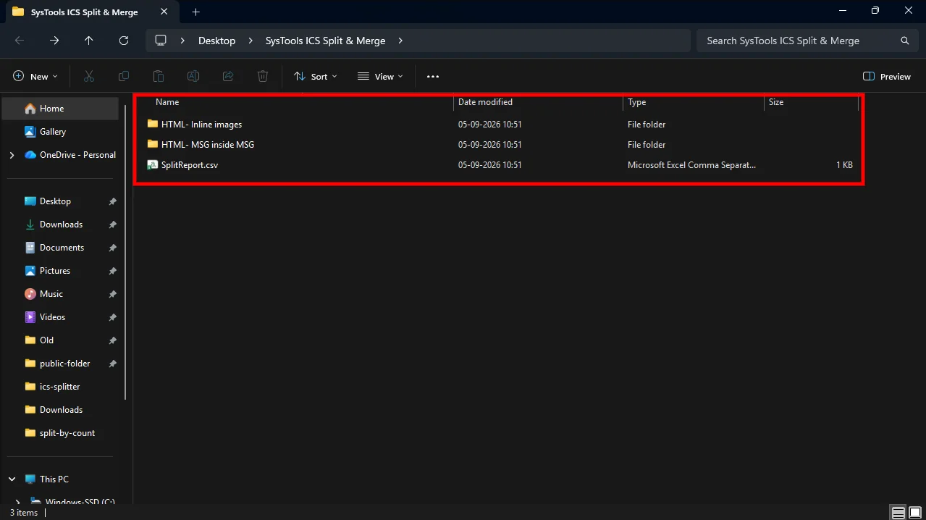
Task: Open the View dropdown menu
Action: click(381, 76)
